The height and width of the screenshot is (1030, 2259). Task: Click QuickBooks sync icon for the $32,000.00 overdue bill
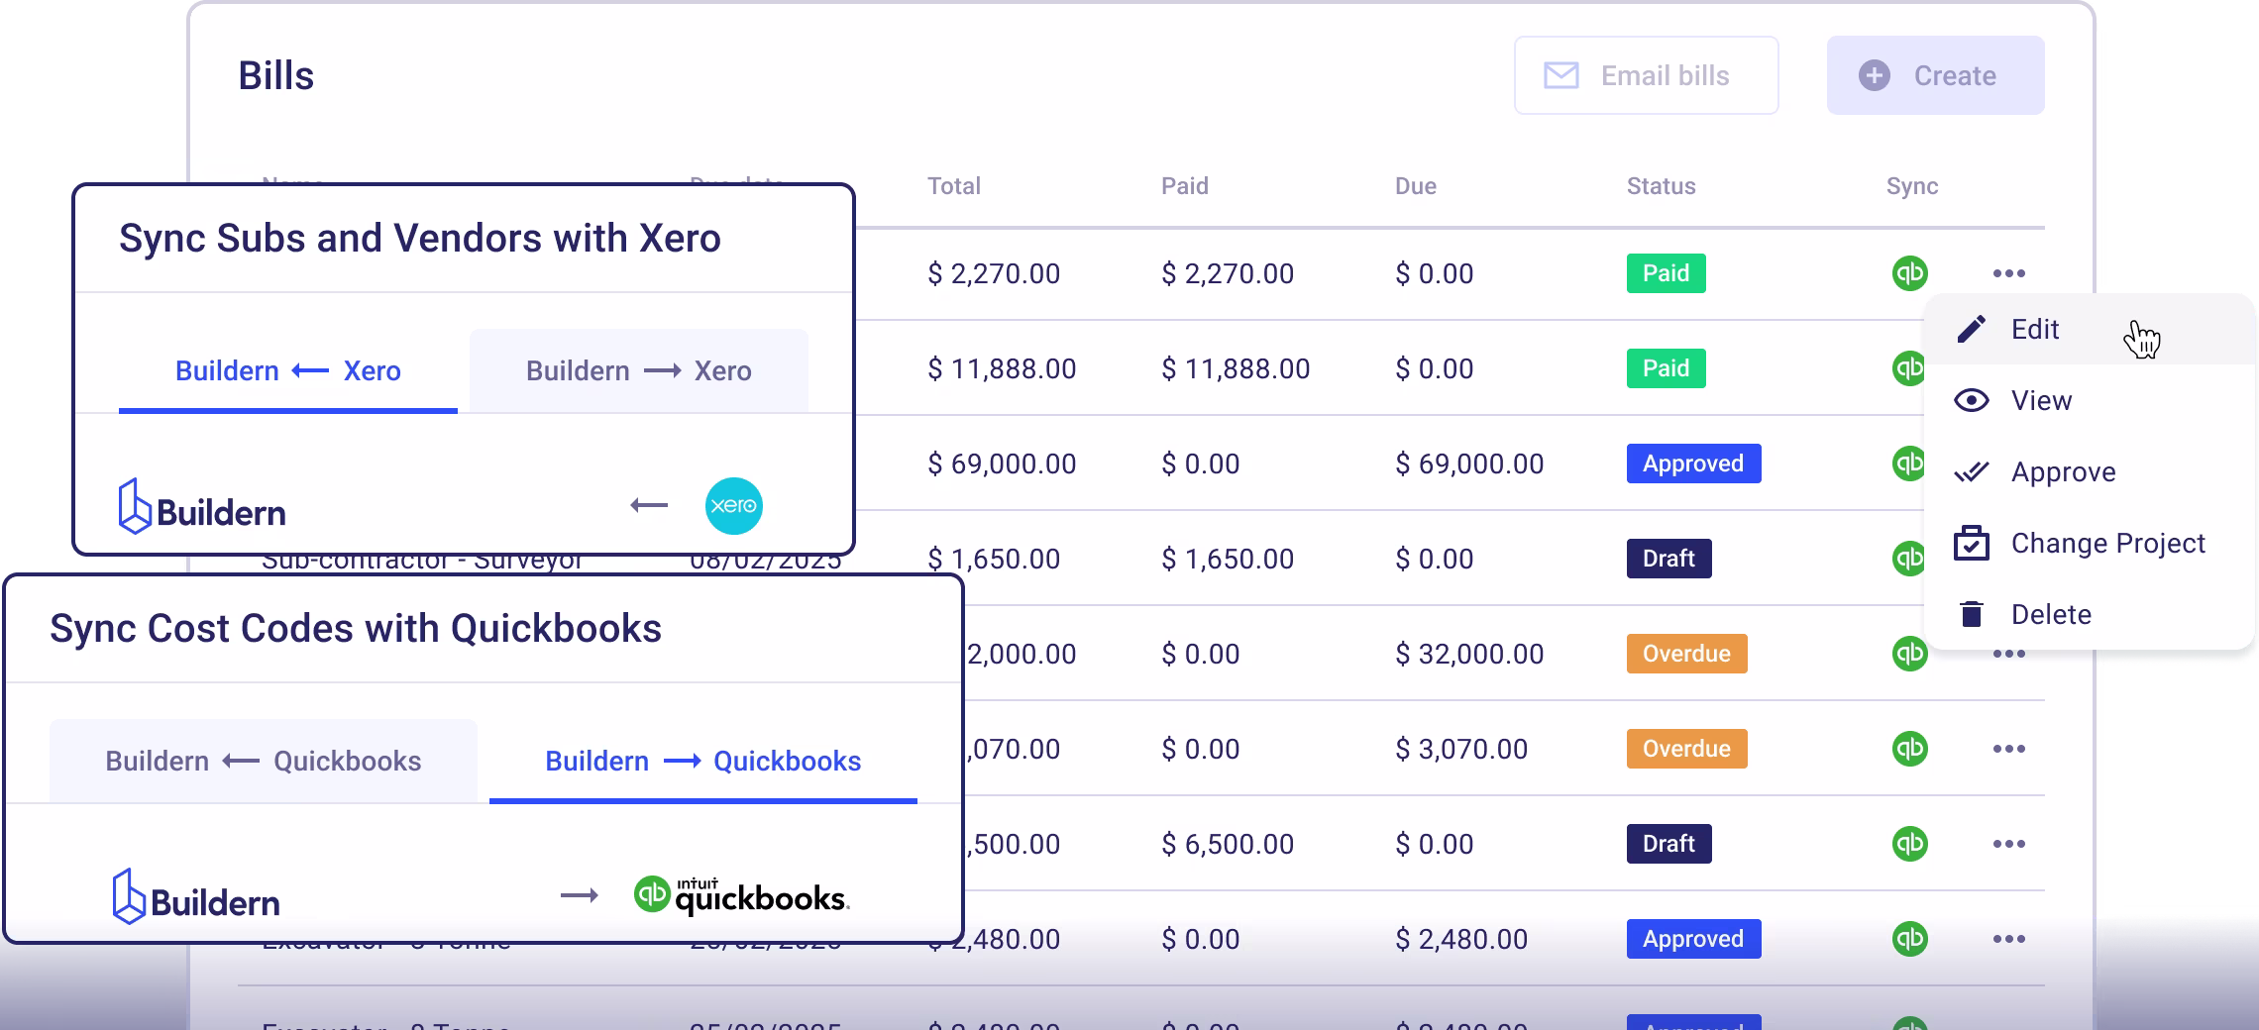coord(1909,654)
